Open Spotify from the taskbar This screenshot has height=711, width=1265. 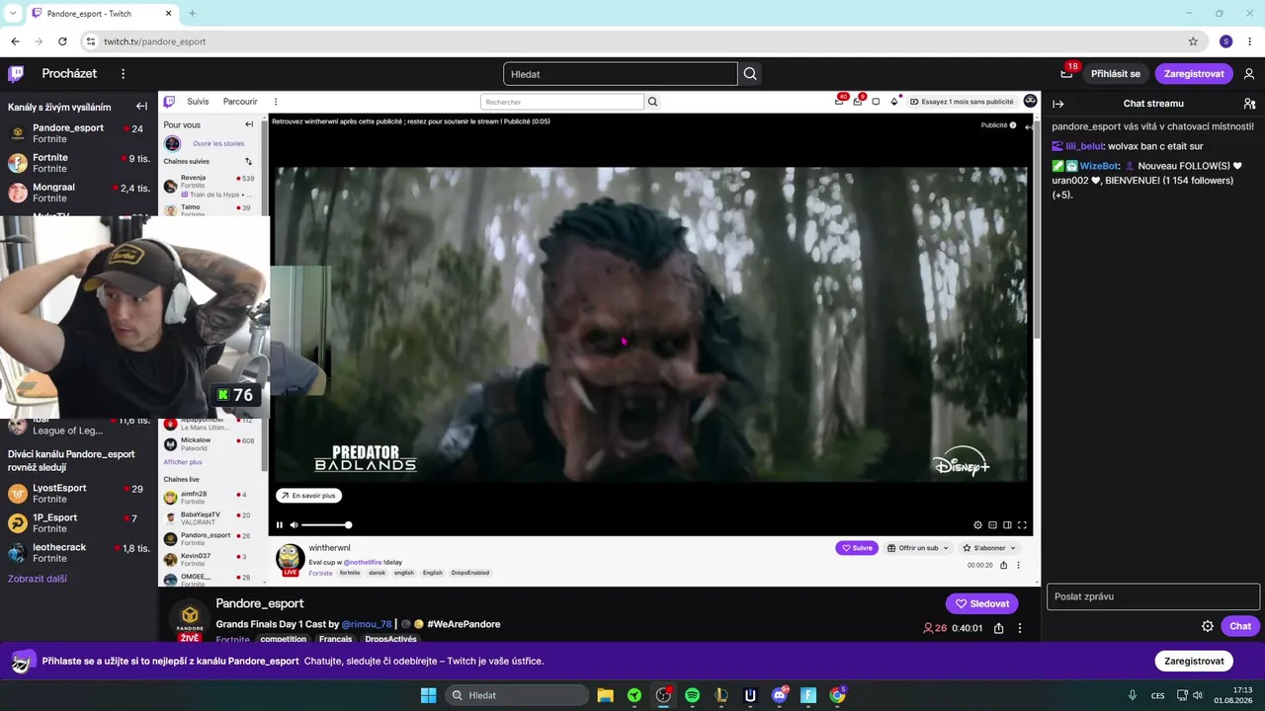[x=692, y=695]
